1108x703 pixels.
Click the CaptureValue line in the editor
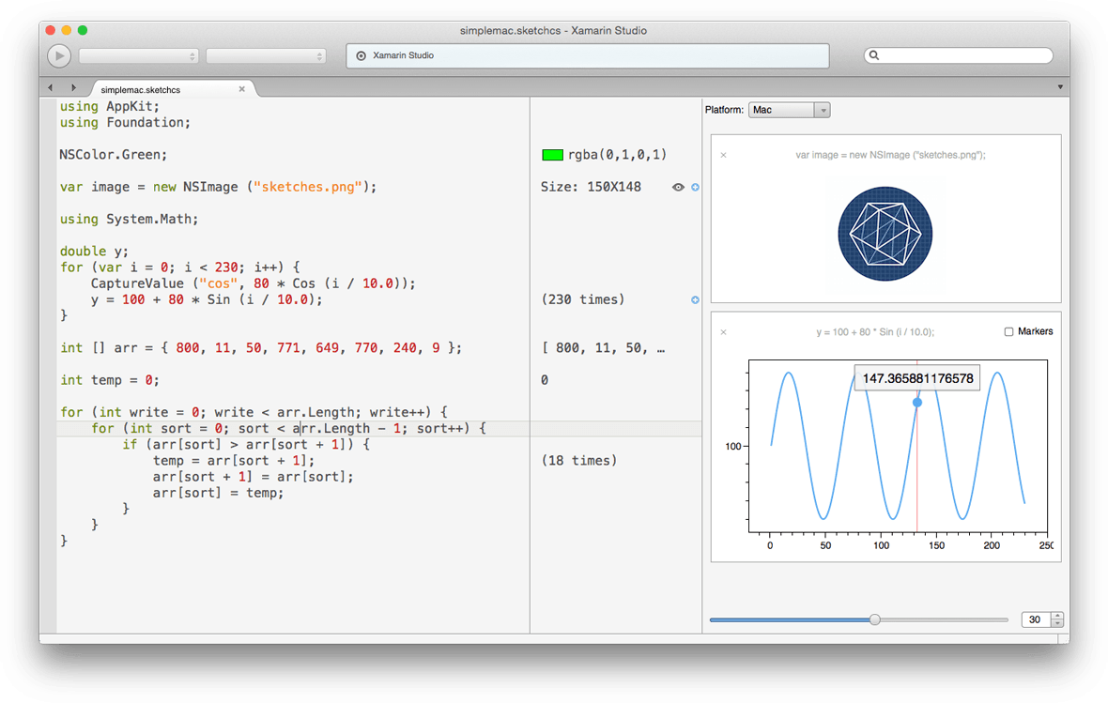(253, 283)
